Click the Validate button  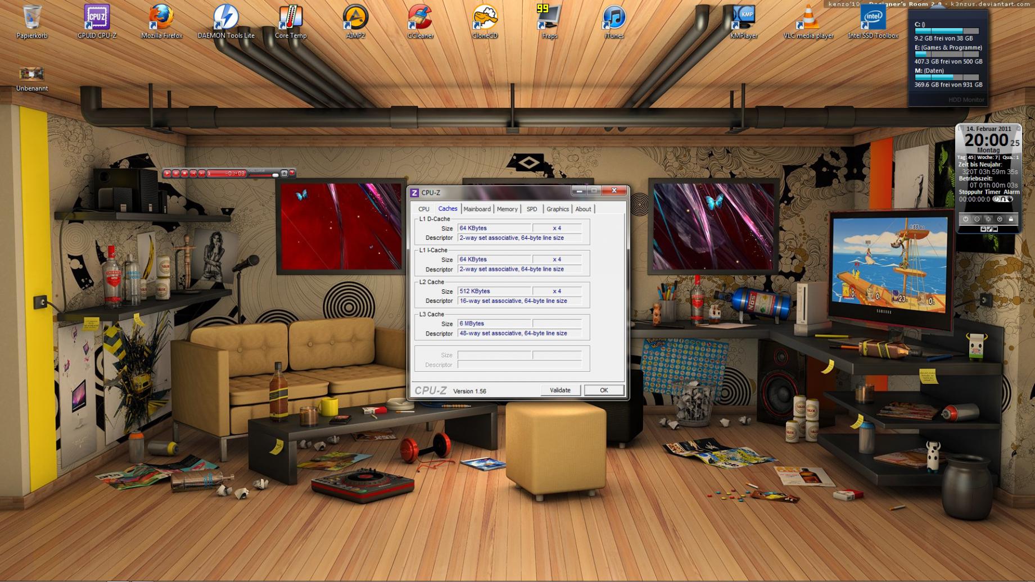pos(560,390)
